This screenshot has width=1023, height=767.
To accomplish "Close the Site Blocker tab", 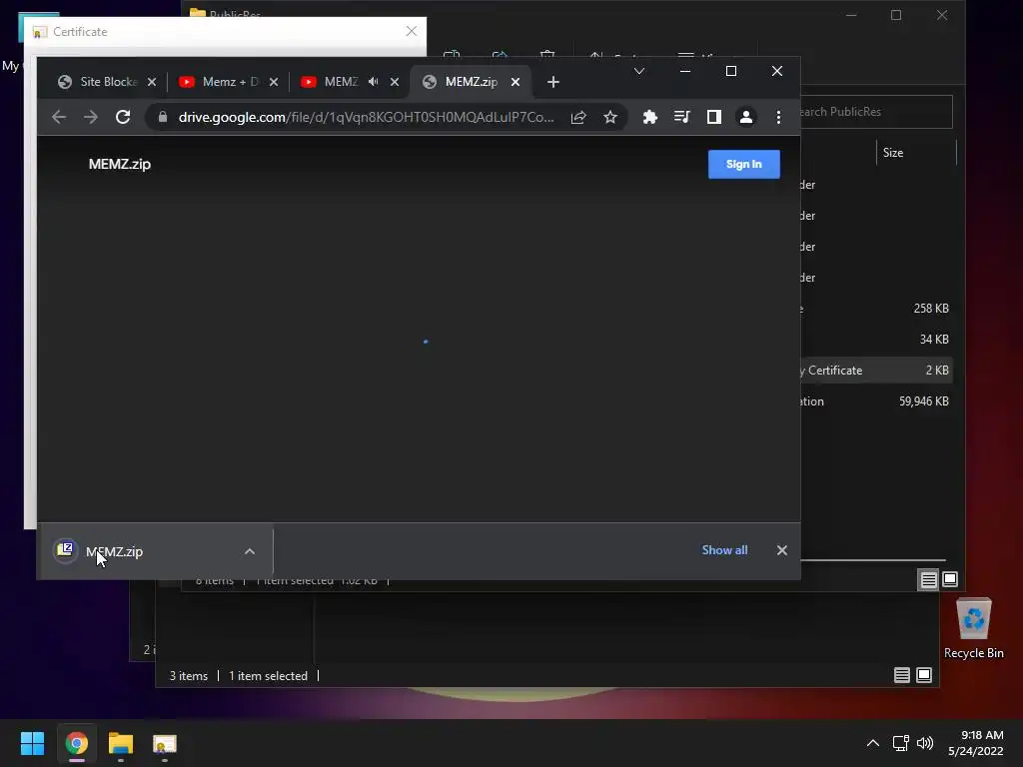I will tap(152, 82).
